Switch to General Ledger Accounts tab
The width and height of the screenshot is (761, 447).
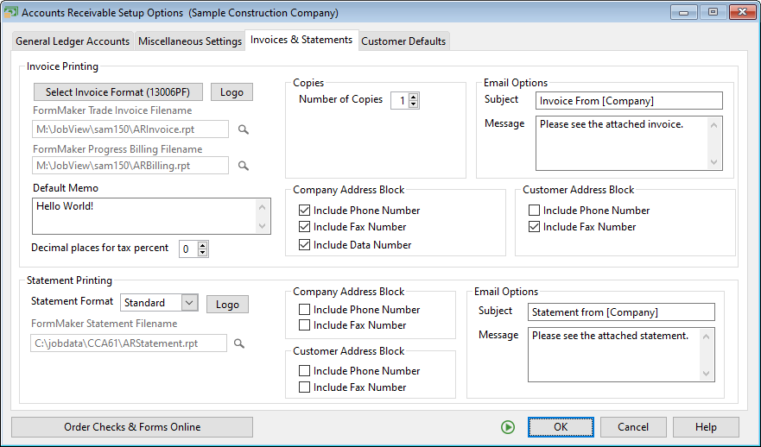(x=73, y=41)
